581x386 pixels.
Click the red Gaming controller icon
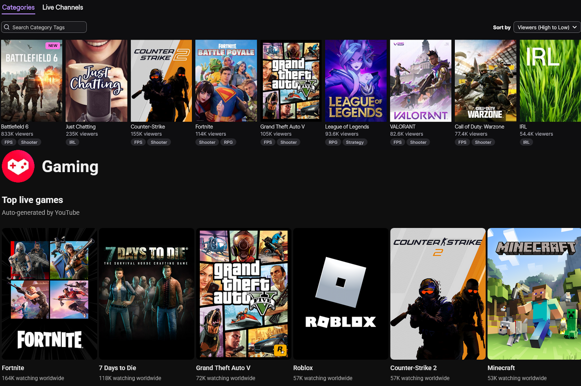coord(18,166)
